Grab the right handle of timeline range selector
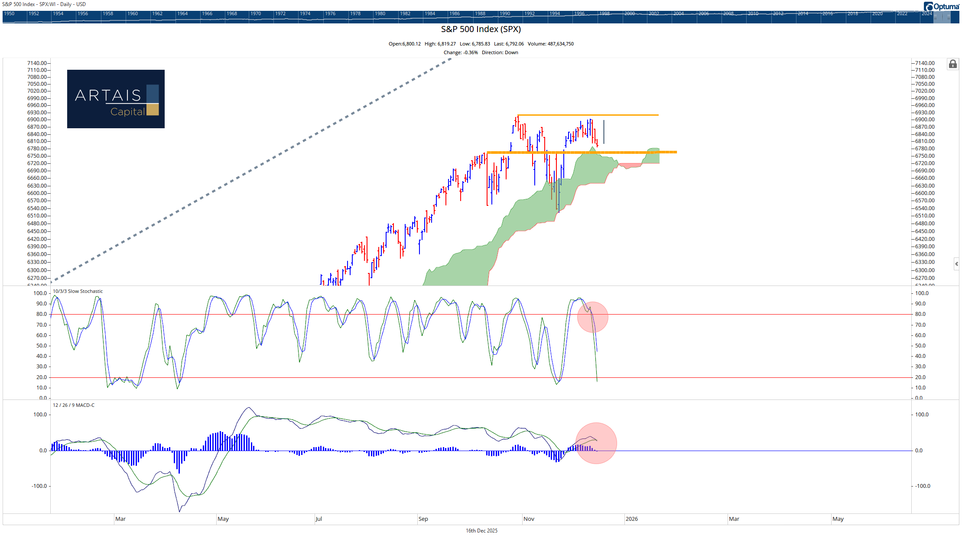Image resolution: width=962 pixels, height=539 pixels. pyautogui.click(x=949, y=17)
